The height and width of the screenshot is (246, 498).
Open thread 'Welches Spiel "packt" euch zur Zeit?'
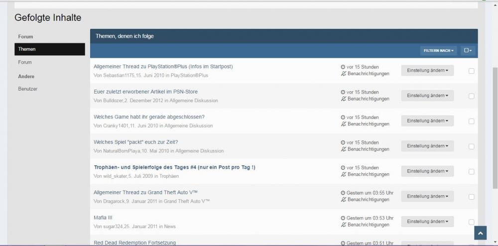click(x=135, y=142)
